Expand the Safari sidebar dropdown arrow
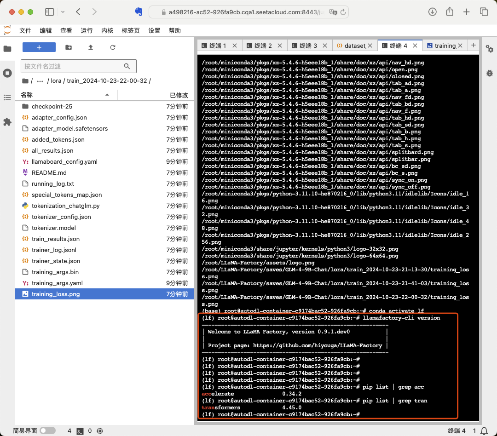The height and width of the screenshot is (436, 497). tap(63, 12)
